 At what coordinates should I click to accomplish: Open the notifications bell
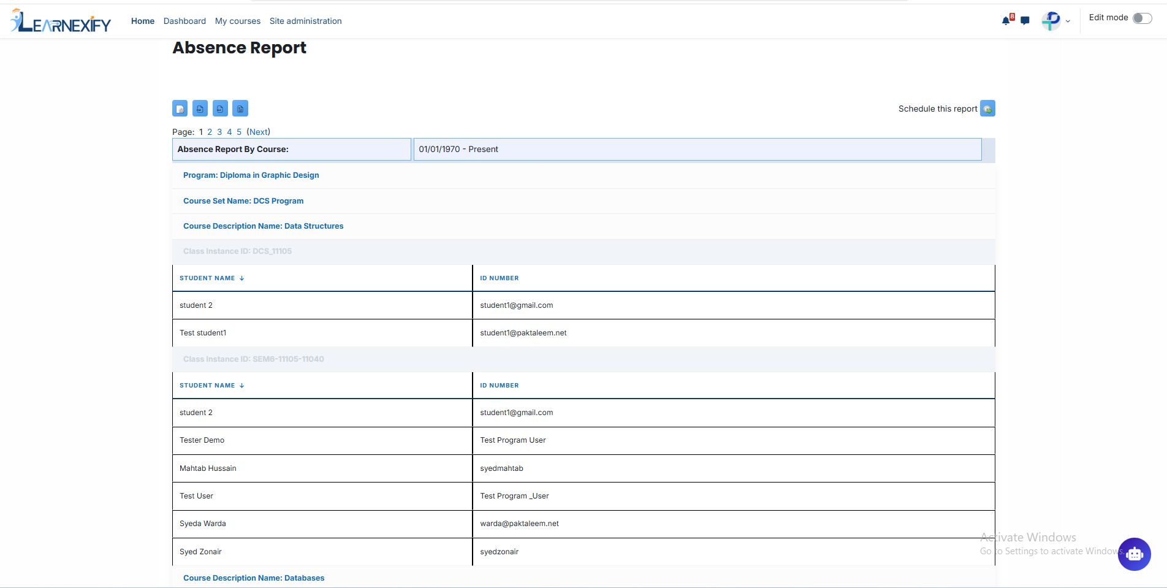click(1006, 20)
